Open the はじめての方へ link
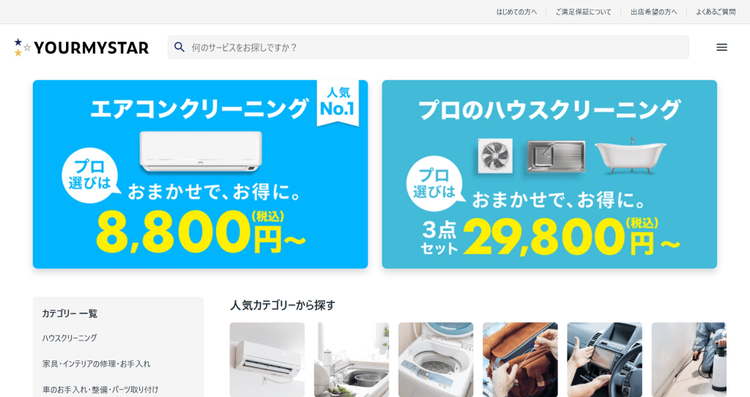 click(x=516, y=12)
